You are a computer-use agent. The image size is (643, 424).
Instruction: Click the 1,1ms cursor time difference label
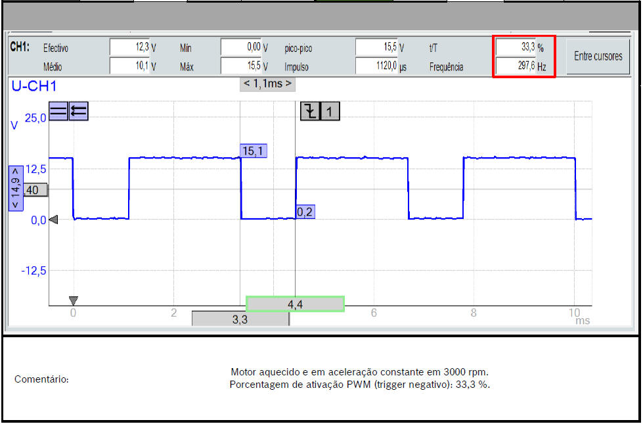click(267, 84)
